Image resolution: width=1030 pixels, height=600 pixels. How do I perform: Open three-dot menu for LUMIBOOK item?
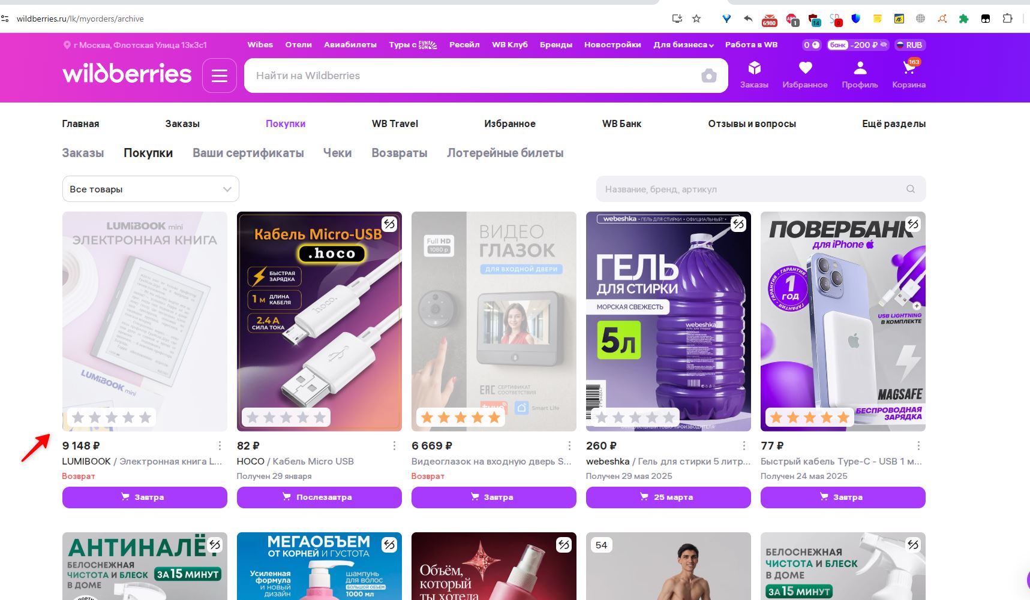pos(220,445)
